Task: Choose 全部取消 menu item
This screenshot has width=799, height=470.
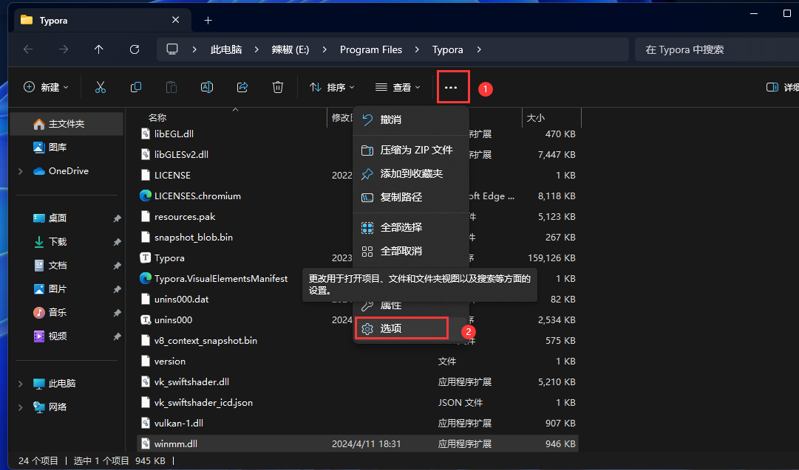Action: click(x=411, y=251)
